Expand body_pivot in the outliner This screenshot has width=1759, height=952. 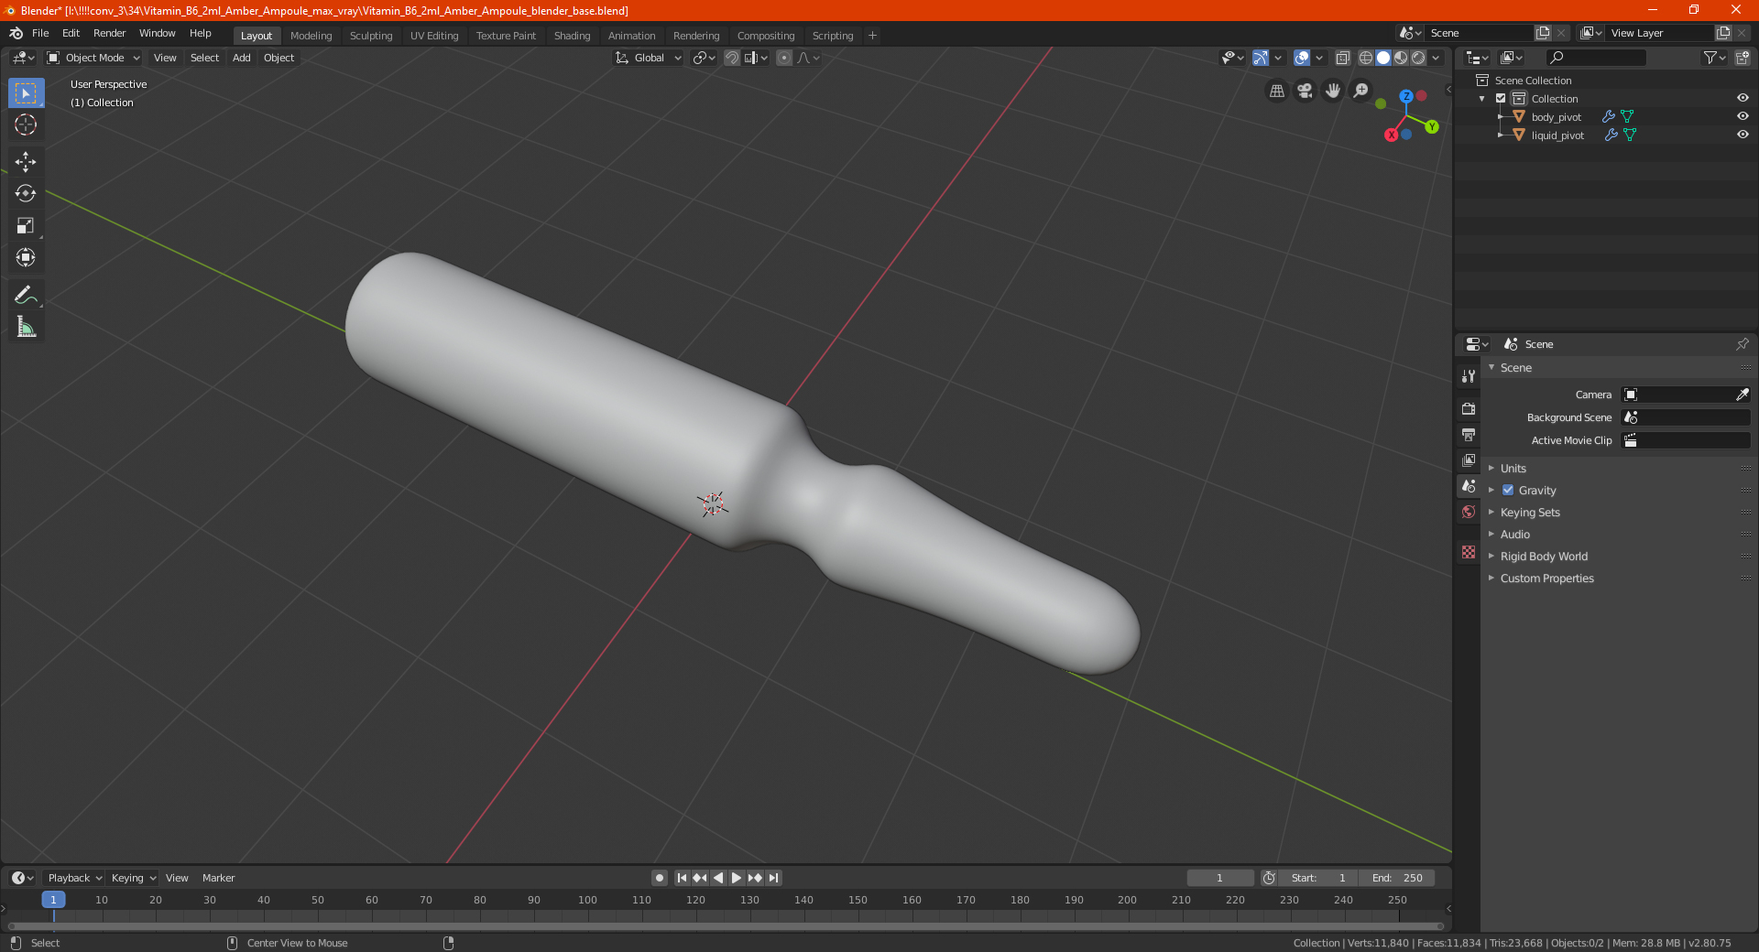pyautogui.click(x=1501, y=116)
